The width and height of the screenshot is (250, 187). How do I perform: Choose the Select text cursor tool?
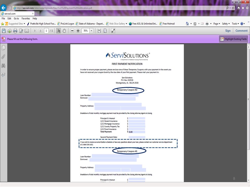pyautogui.click(x=59, y=31)
